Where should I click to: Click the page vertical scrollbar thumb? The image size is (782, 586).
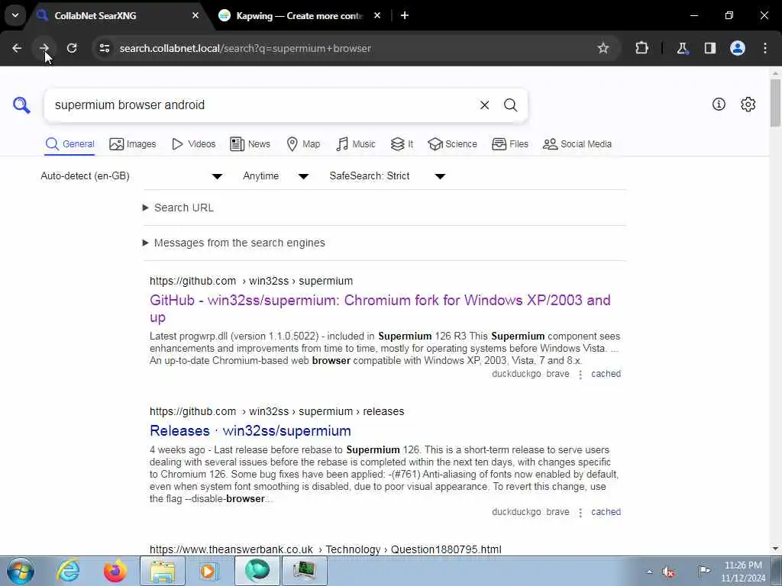pos(775,103)
